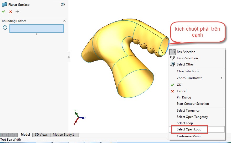Cancel Planar Surface with red X

11,12
